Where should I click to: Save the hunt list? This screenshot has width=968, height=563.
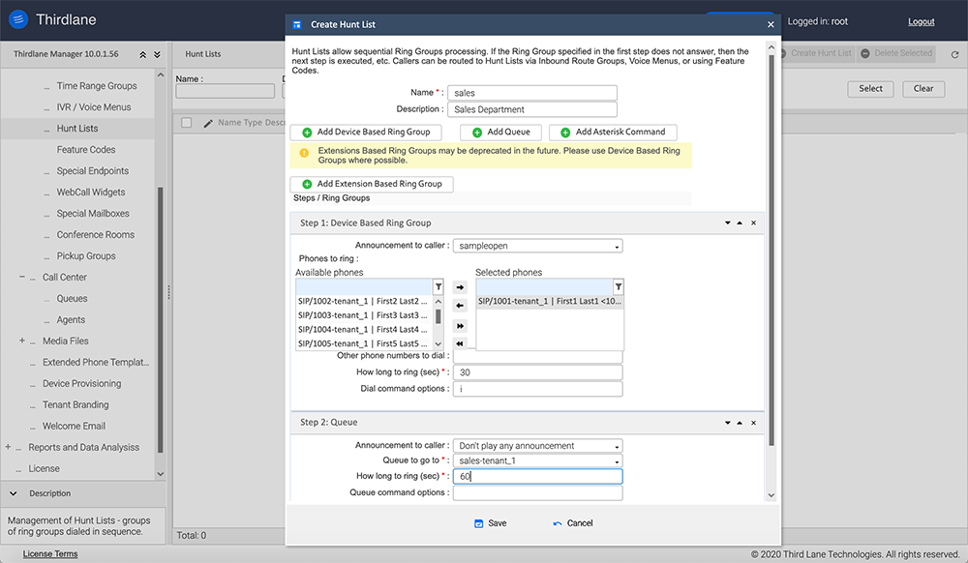coord(490,523)
